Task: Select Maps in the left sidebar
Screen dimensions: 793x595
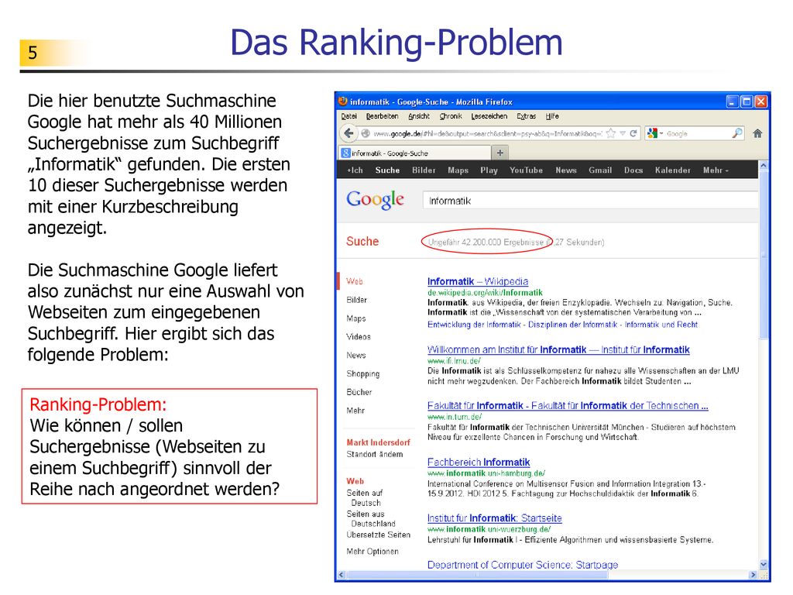Action: (356, 318)
